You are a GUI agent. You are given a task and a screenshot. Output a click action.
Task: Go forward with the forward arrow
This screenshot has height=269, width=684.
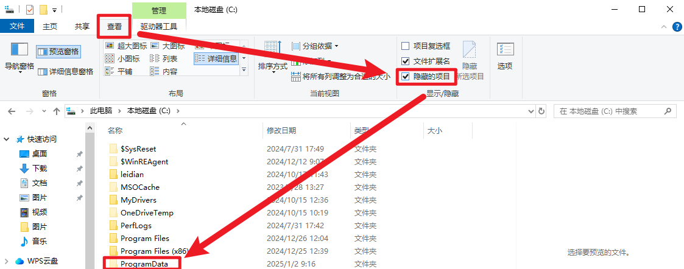pyautogui.click(x=30, y=111)
